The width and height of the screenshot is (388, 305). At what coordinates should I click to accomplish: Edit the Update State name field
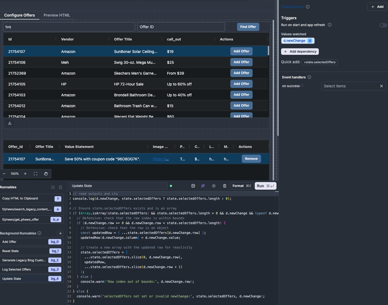119,186
